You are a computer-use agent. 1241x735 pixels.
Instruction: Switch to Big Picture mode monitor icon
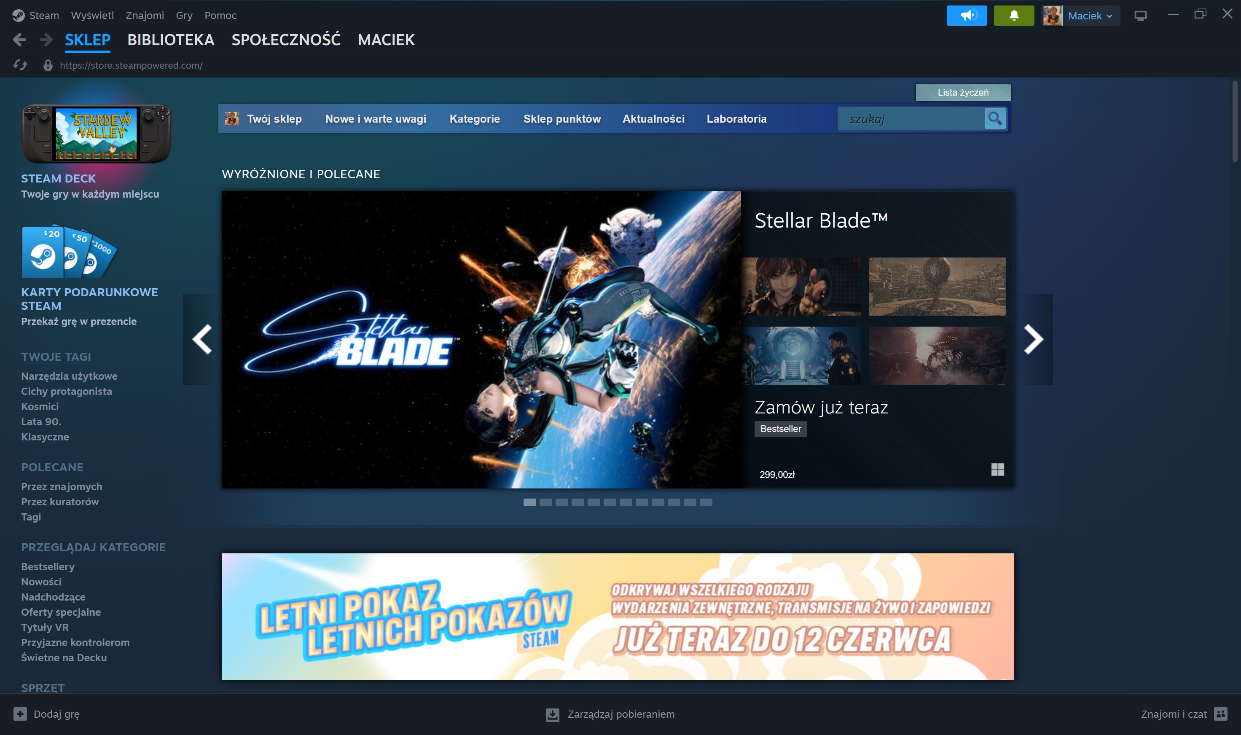(x=1140, y=16)
